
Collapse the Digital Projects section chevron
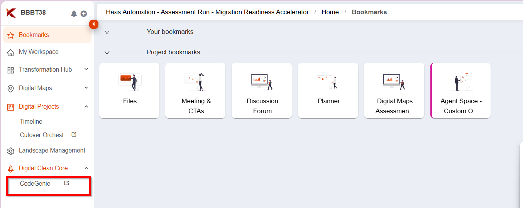click(86, 106)
